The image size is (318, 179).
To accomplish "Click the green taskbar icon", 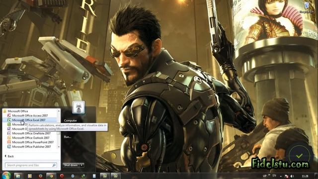I will (83, 176).
